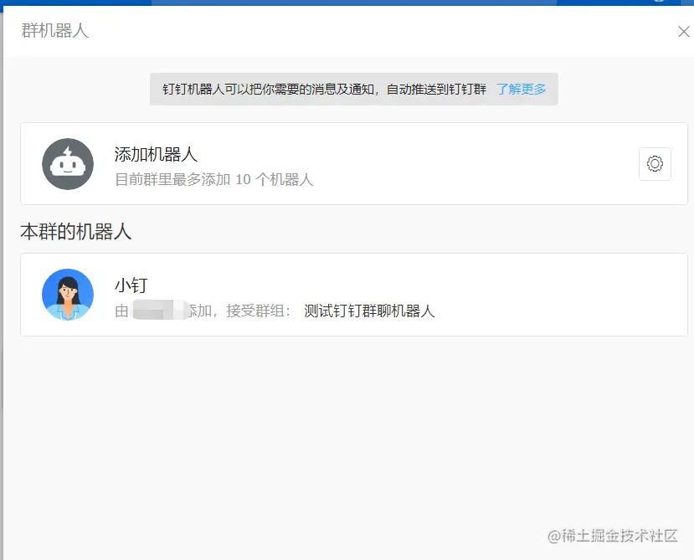The width and height of the screenshot is (694, 560).
Task: Close the 群机器人 dialog with the X
Action: tap(682, 31)
